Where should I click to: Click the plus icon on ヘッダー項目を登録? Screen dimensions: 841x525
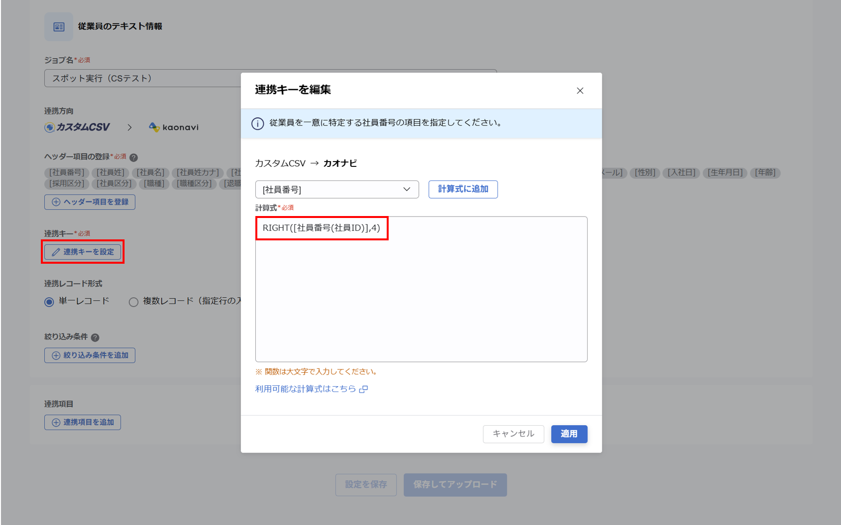point(56,202)
